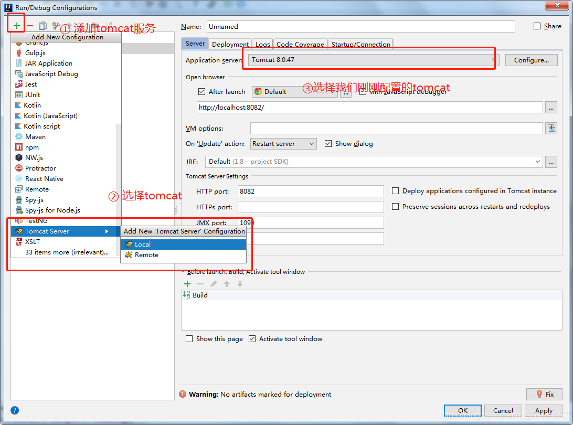Open the Restart server update action dropdown
The image size is (573, 425).
point(283,144)
